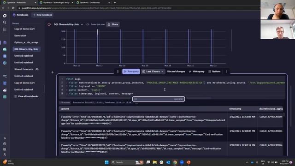Click Discard changes
The width and height of the screenshot is (295, 166).
tap(176, 71)
